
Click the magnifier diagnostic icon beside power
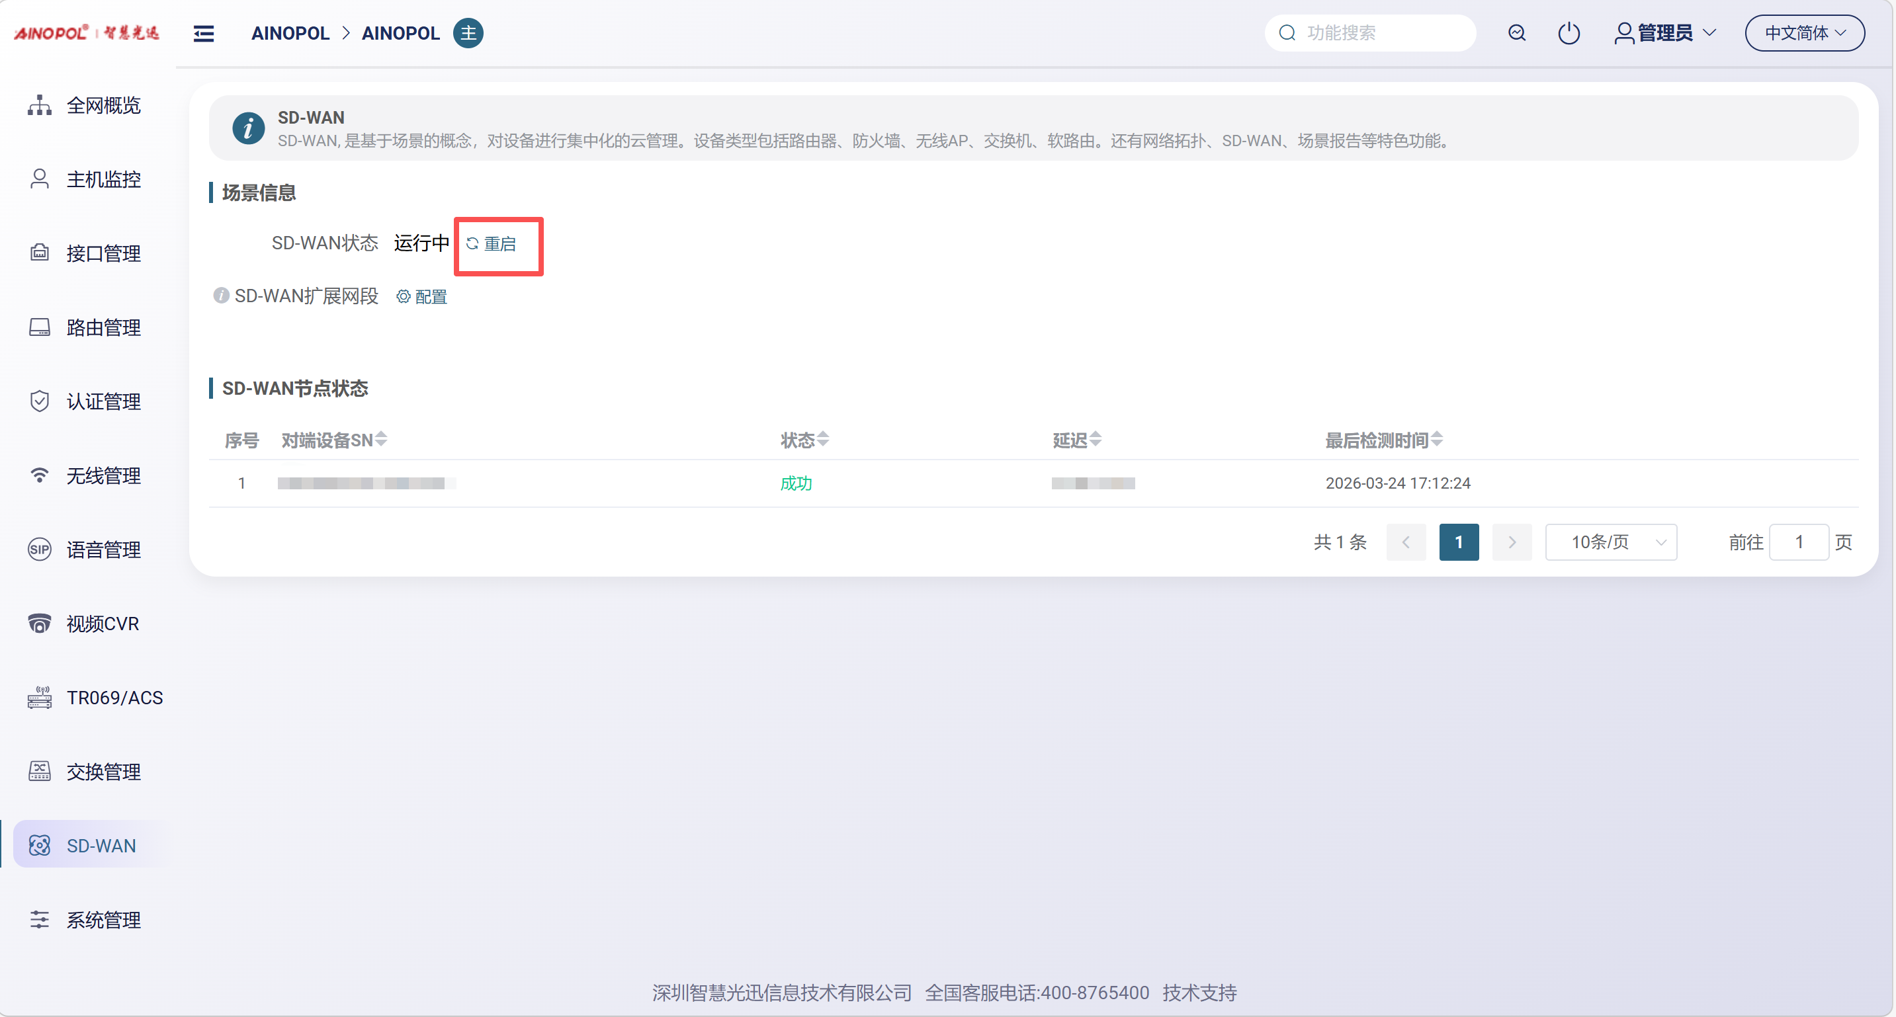point(1516,33)
